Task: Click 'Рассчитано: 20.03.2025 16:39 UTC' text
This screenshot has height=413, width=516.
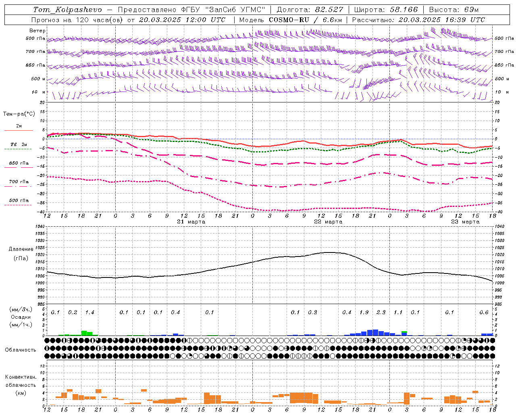Action: 418,20
